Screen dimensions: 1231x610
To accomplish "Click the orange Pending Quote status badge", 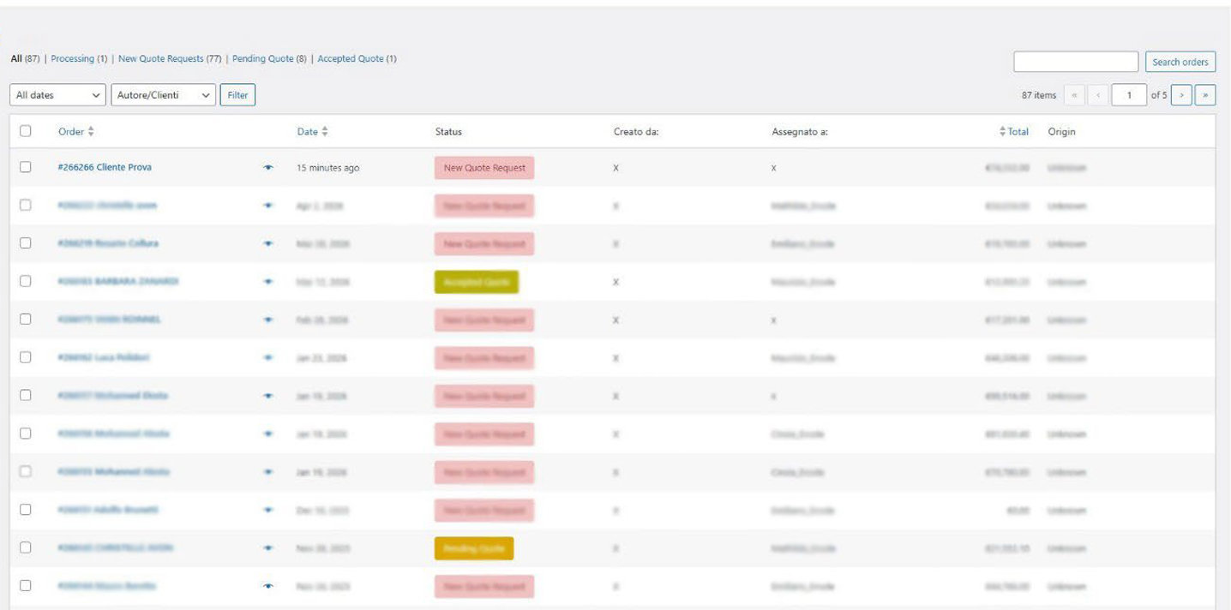I will tap(474, 548).
